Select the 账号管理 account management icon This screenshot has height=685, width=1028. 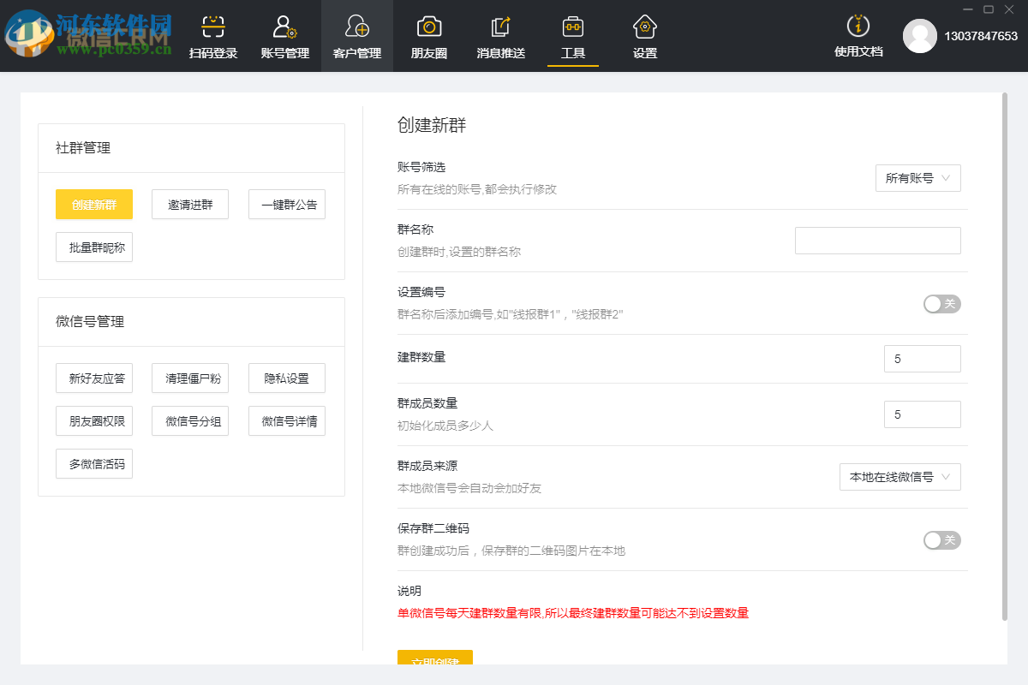tap(284, 26)
